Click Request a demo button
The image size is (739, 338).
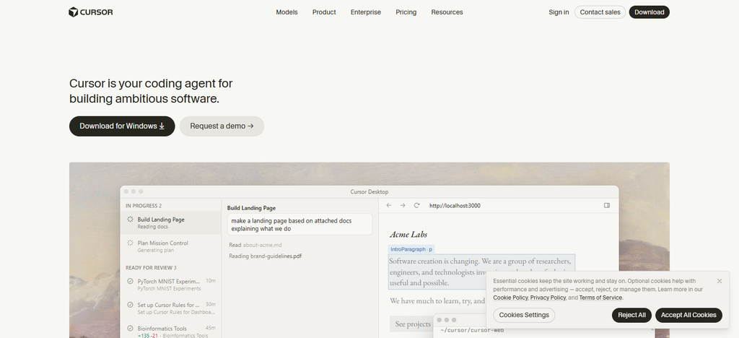tap(222, 126)
